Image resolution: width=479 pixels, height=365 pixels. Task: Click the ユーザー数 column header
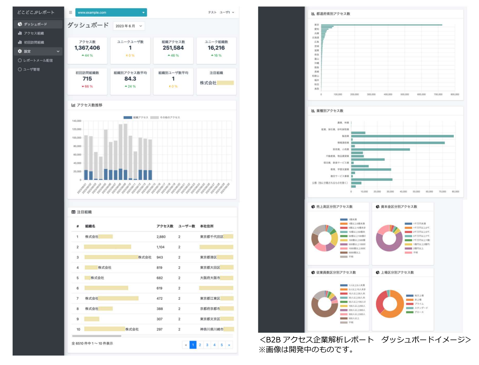[187, 226]
